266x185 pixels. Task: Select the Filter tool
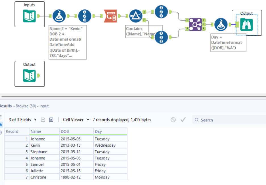[136, 16]
